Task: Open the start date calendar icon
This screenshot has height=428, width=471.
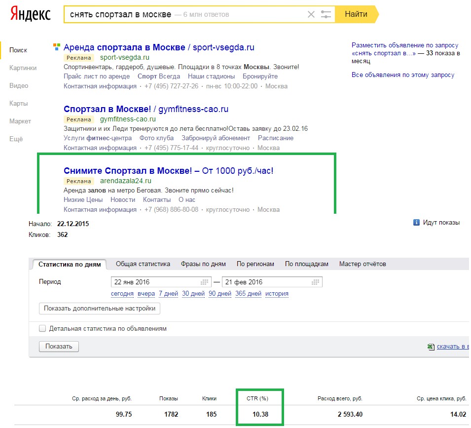Action: coord(204,282)
